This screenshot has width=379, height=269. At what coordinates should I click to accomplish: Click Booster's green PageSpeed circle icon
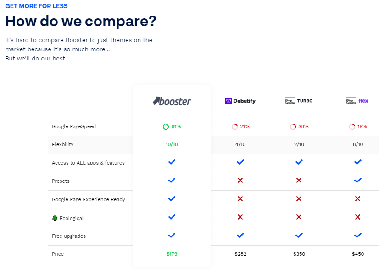coord(166,126)
